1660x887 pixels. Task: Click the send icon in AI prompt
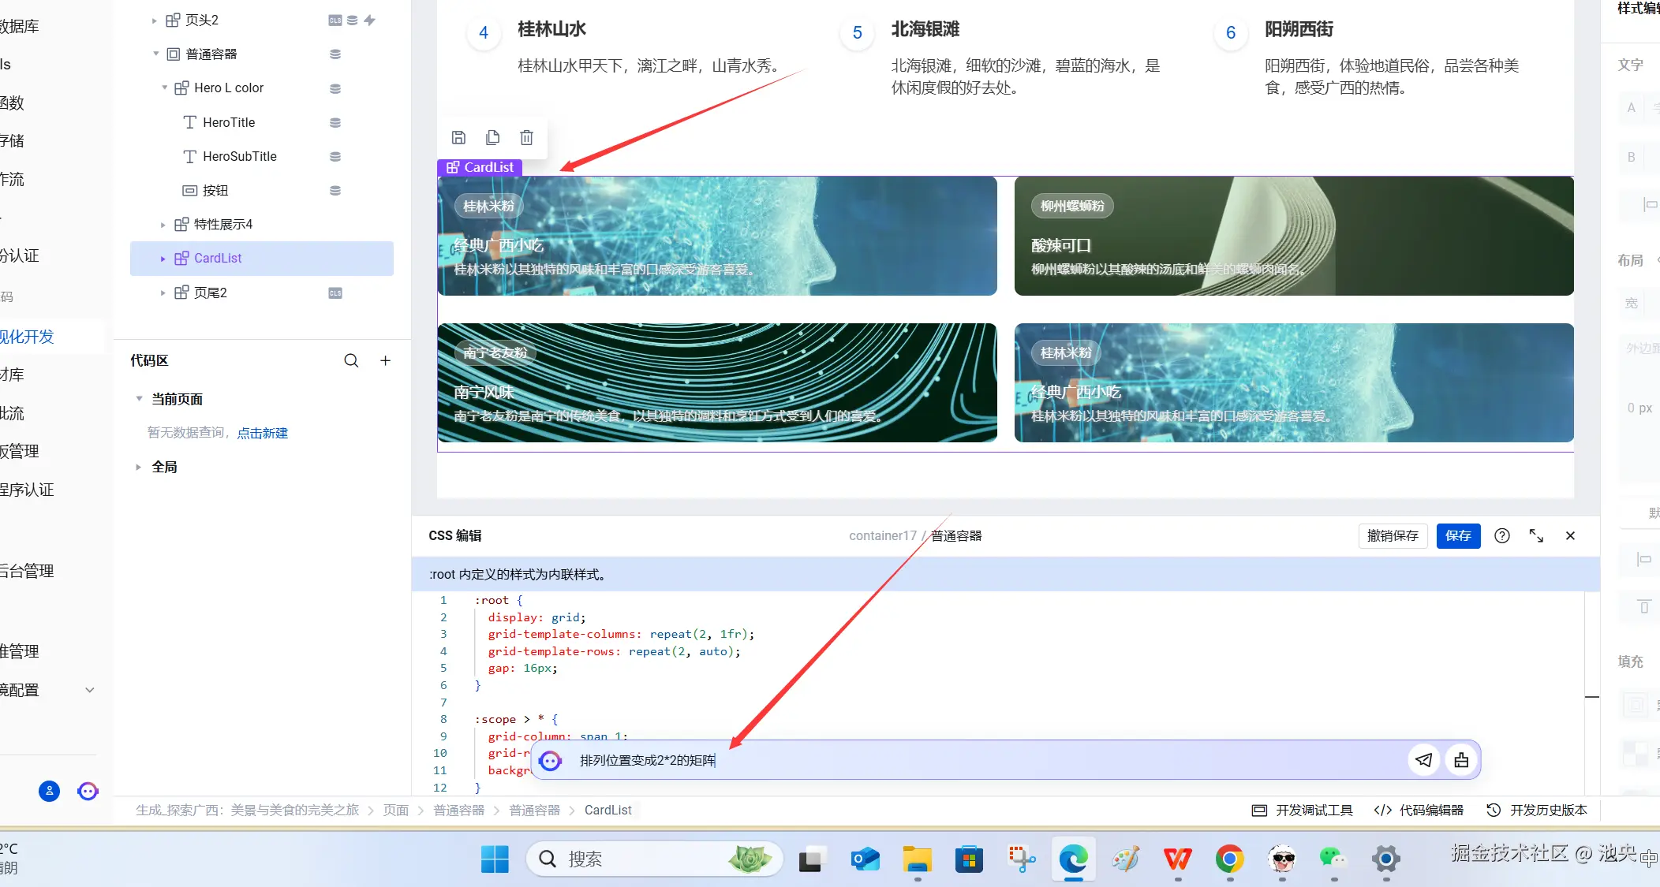point(1423,760)
